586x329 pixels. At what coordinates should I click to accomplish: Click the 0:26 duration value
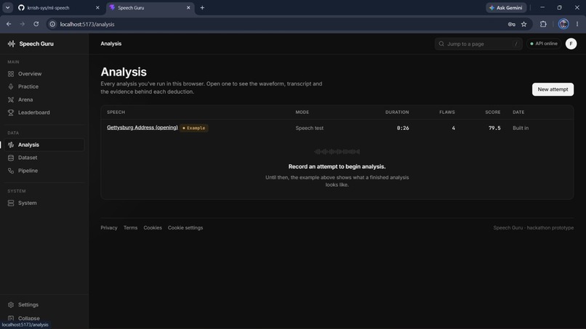pyautogui.click(x=403, y=128)
